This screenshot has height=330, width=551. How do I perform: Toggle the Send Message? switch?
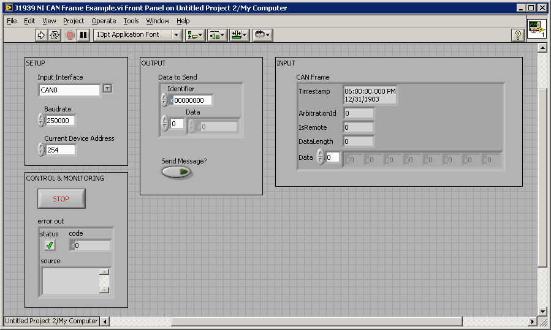pyautogui.click(x=177, y=172)
